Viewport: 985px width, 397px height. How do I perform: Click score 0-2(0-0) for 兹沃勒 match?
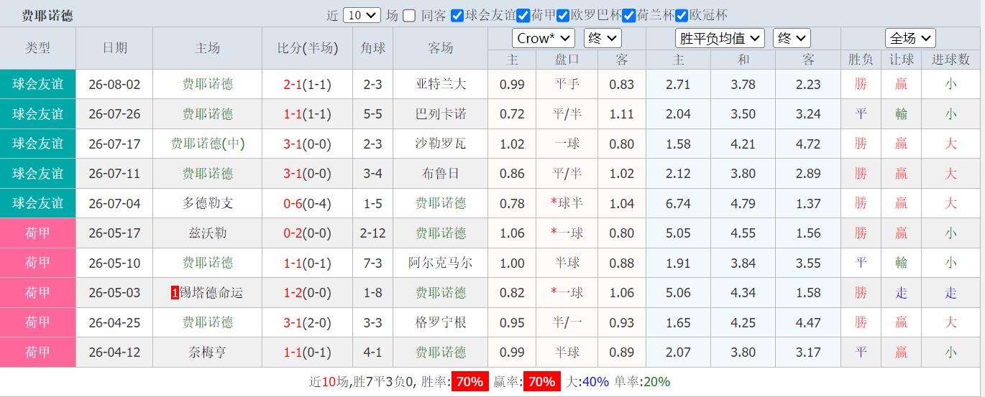tap(308, 233)
